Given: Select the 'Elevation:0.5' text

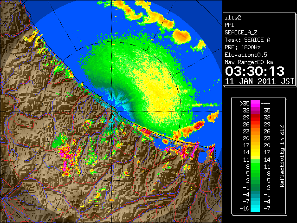Looking at the screenshot, I should pos(246,55).
